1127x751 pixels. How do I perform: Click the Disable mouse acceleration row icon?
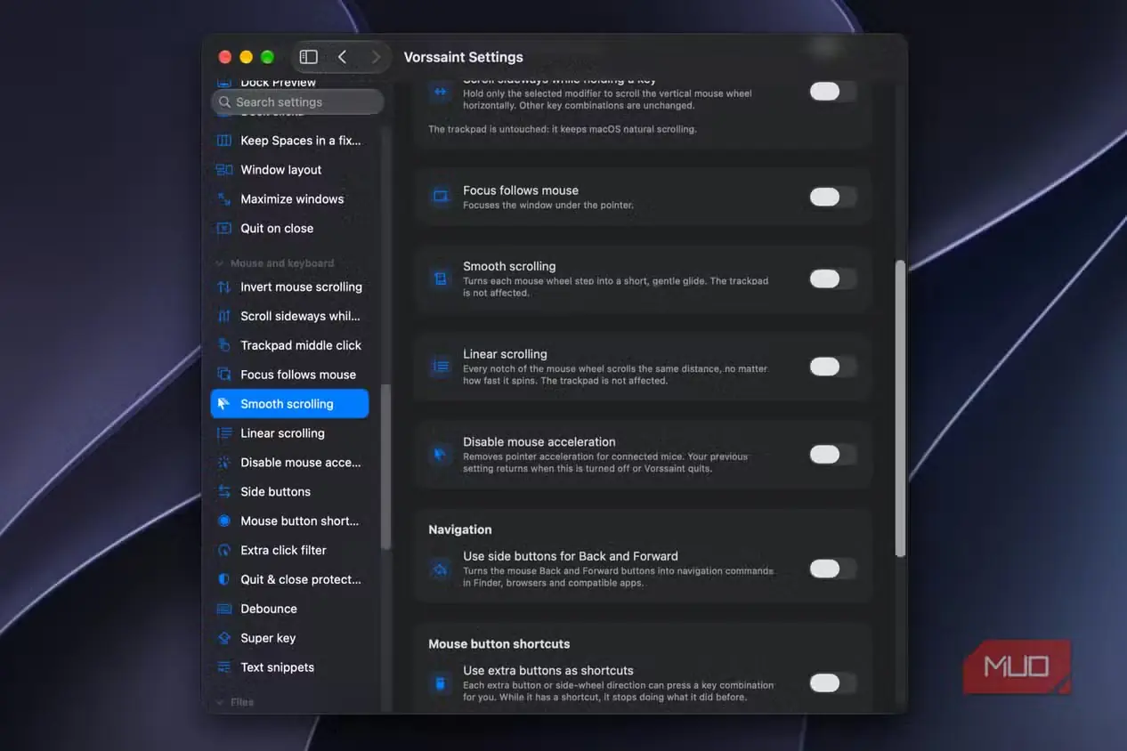pos(440,454)
